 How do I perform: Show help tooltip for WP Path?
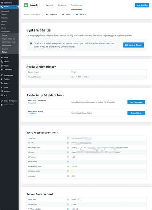tap(68, 152)
